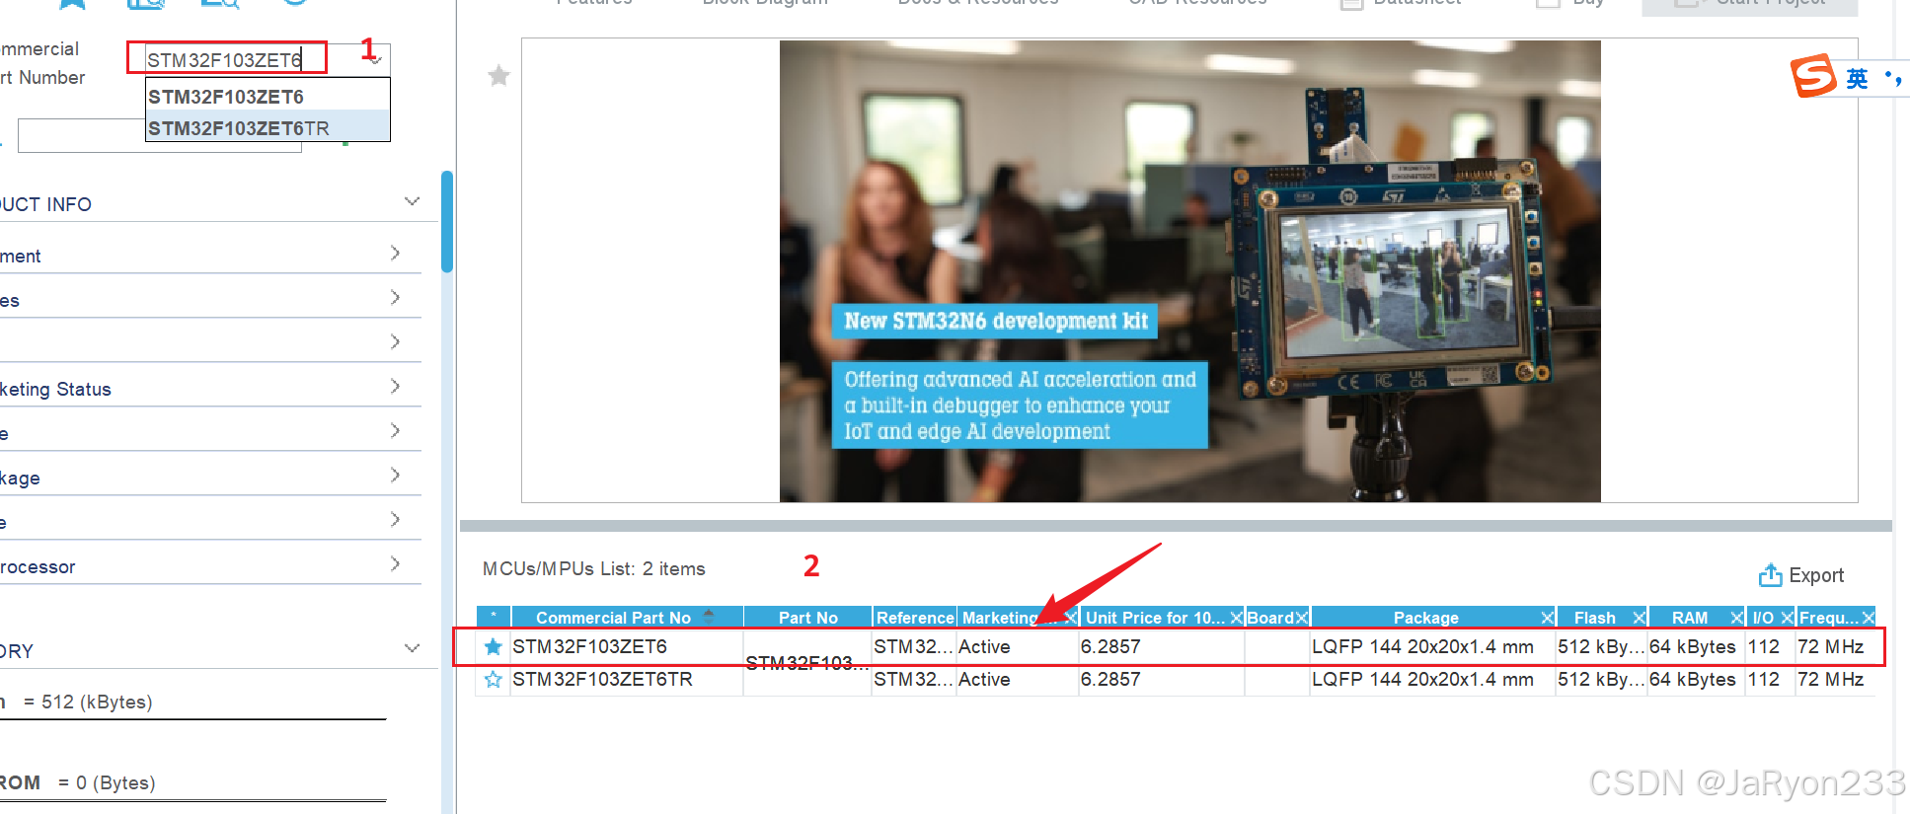Remove the I/O column via its X
Screen dimensions: 1910x814
click(1788, 618)
